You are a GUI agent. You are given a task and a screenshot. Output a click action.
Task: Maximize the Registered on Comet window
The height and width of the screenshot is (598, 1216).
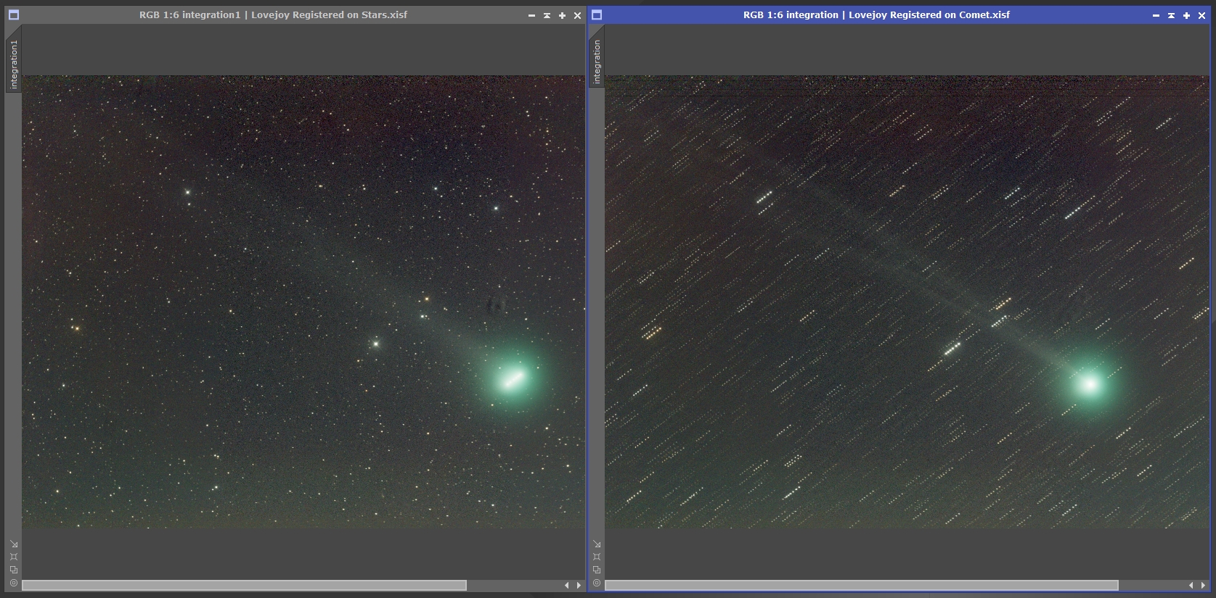tap(1186, 15)
